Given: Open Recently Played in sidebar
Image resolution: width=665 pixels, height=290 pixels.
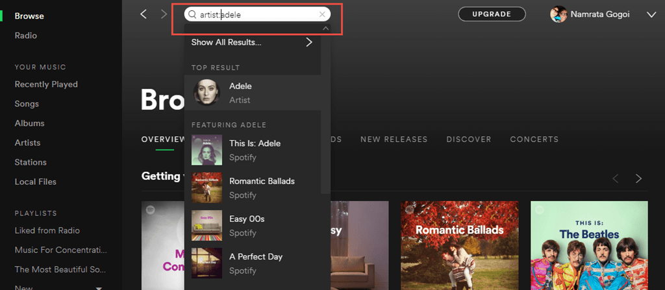Looking at the screenshot, I should (x=46, y=84).
